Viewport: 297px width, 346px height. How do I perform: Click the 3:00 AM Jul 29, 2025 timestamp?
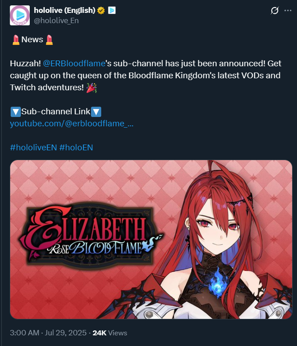tap(48, 333)
